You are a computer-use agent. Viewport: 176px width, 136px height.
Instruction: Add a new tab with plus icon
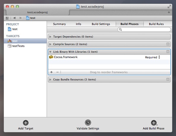[169, 12]
